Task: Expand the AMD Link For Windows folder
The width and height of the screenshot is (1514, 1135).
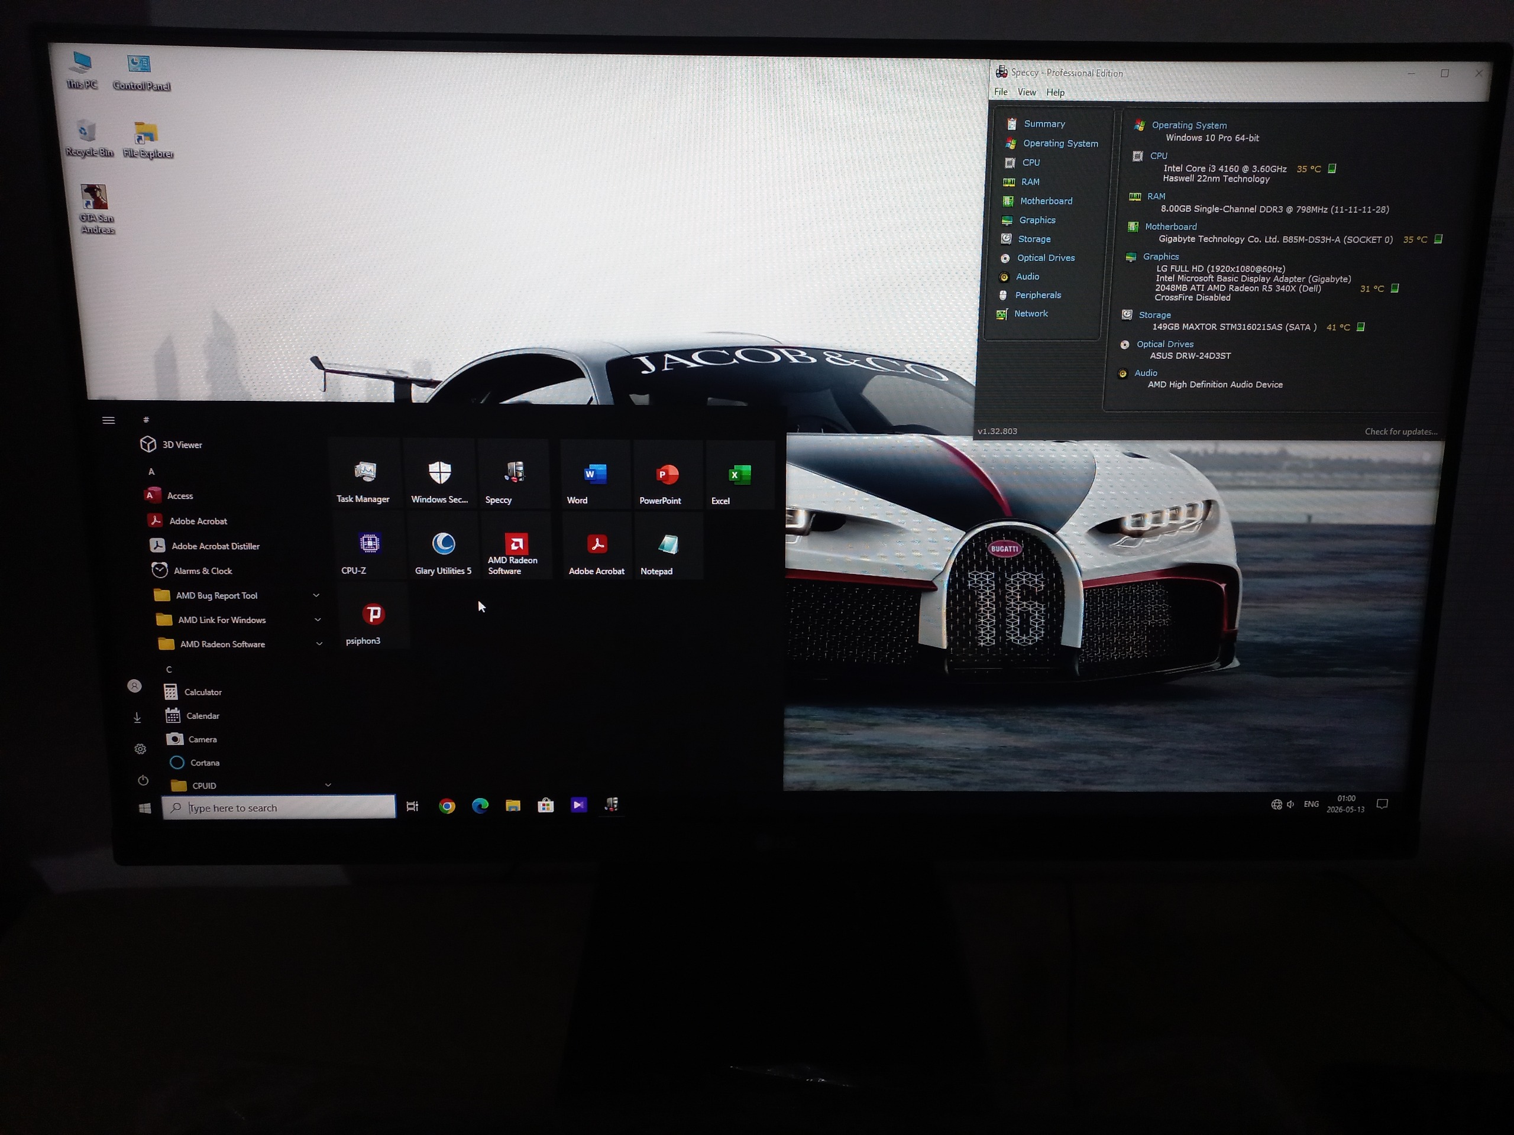Action: (318, 620)
